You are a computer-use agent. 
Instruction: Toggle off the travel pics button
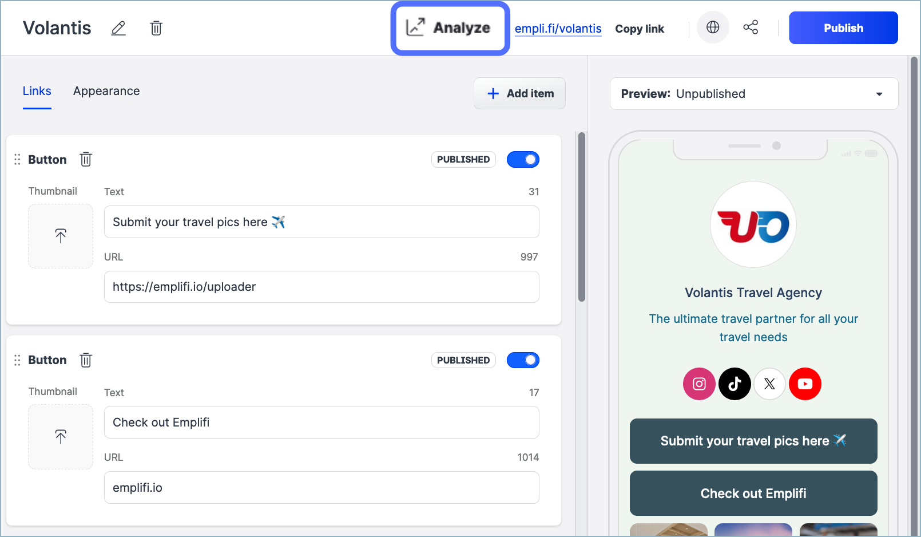[523, 160]
